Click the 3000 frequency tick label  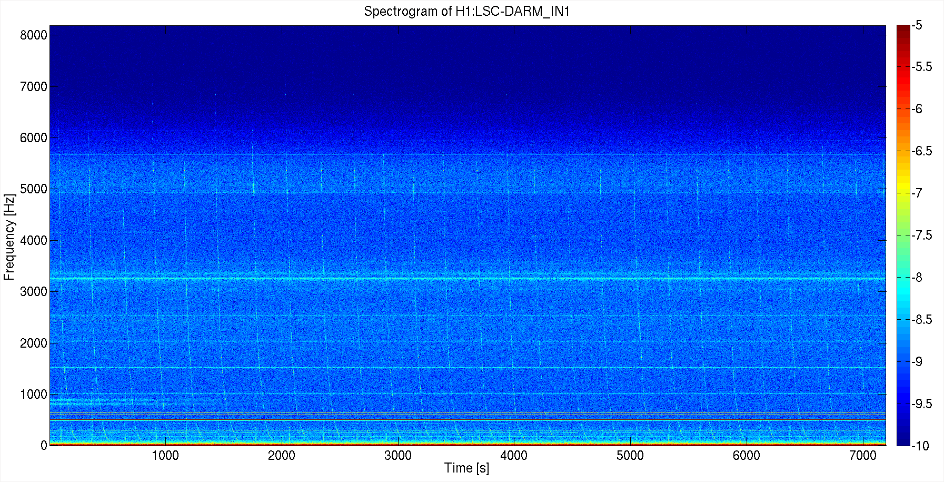(34, 292)
